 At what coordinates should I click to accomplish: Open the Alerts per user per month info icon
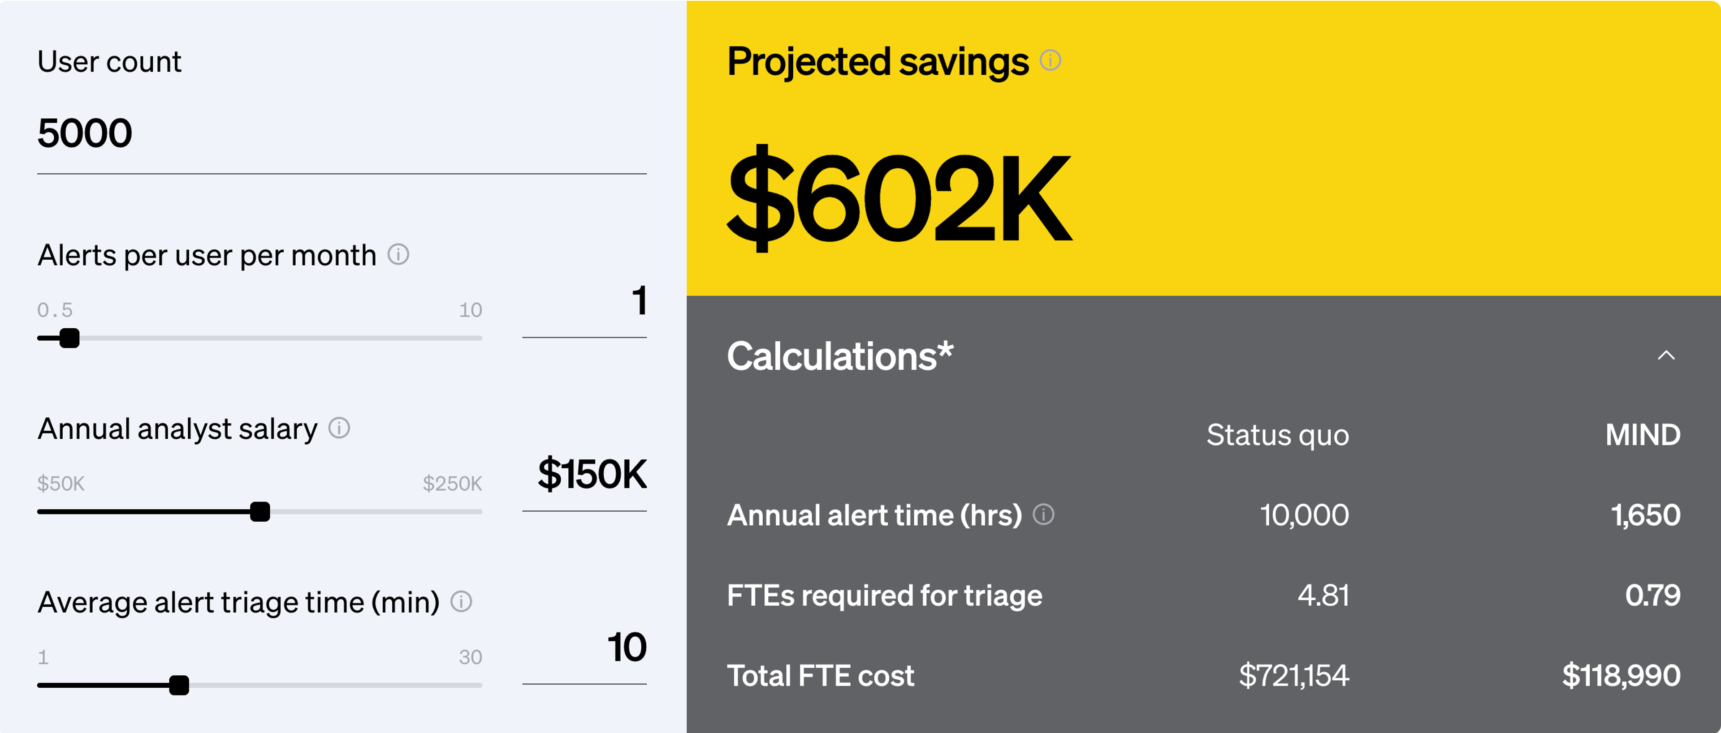pos(398,254)
